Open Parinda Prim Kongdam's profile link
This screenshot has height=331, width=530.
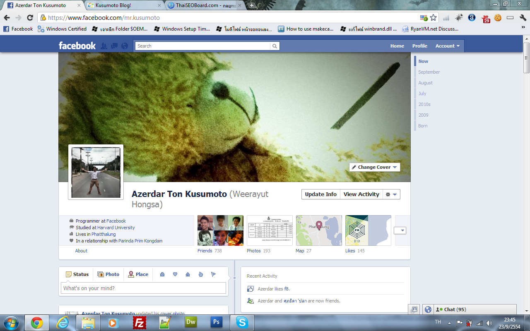(140, 241)
